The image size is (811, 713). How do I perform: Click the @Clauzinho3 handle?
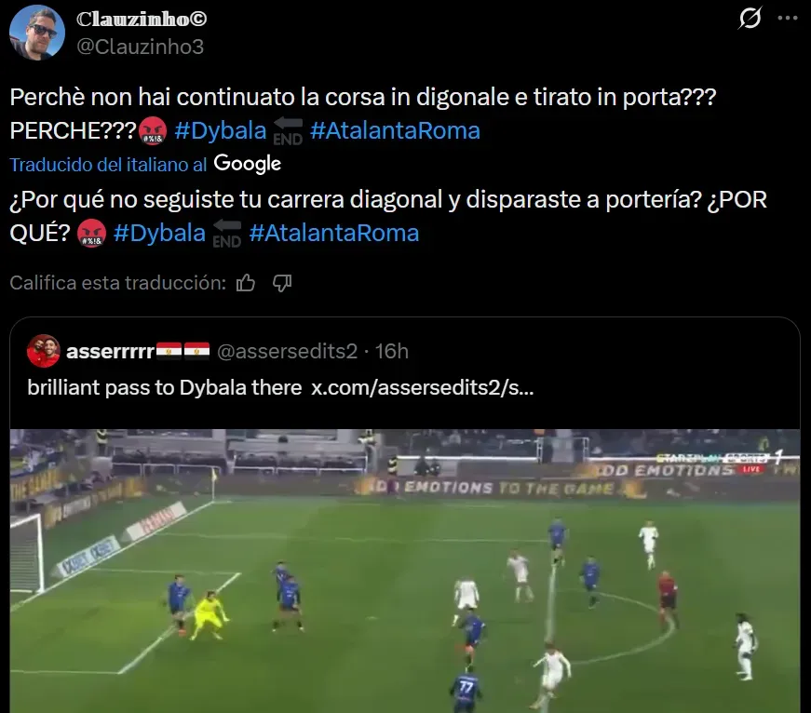point(141,47)
